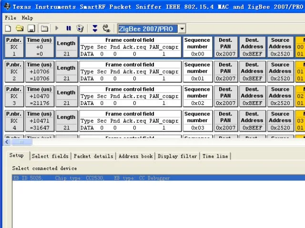The width and height of the screenshot is (305, 228).
Task: Open the Packet details tab
Action: pos(93,156)
